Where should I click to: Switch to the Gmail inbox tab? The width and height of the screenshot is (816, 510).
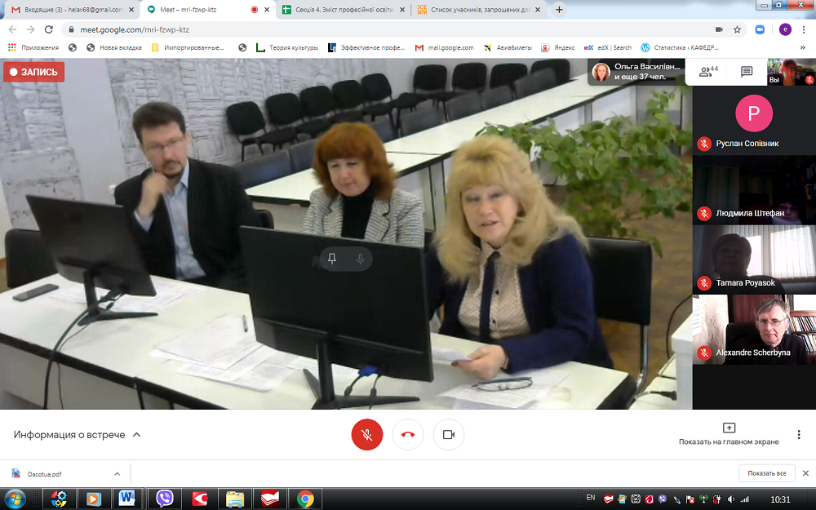coord(69,10)
